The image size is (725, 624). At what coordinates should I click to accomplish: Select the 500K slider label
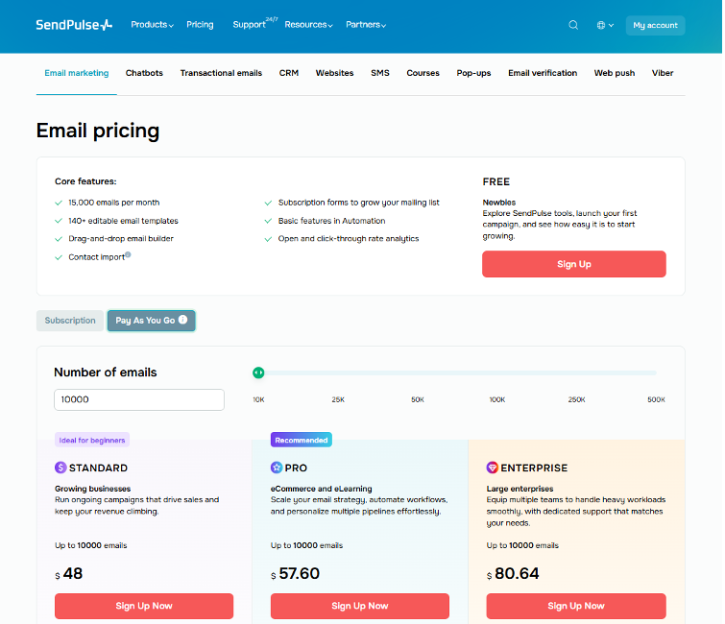[656, 399]
